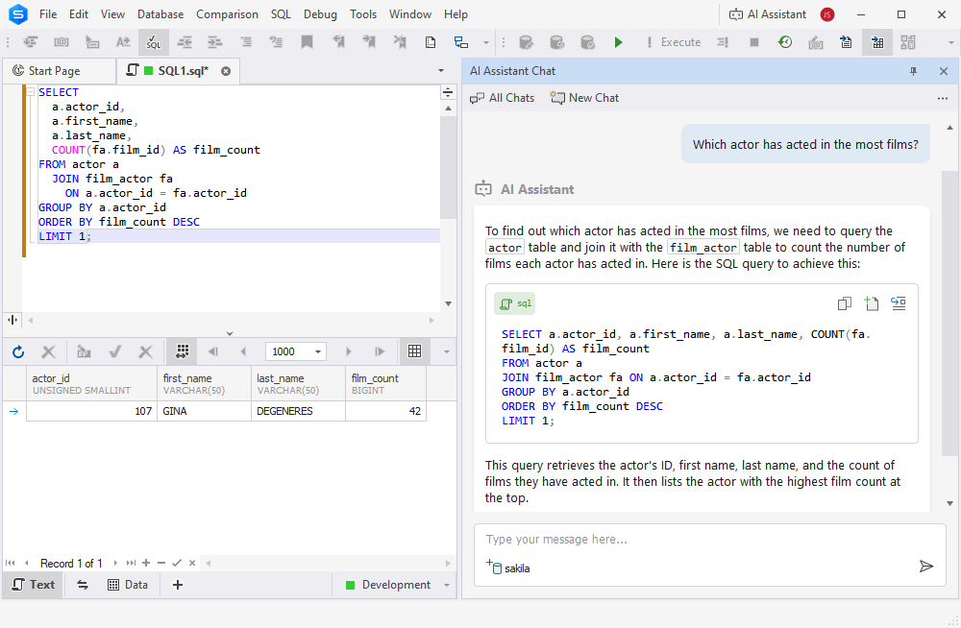Send the chat message with the arrow icon
961x628 pixels.
pyautogui.click(x=925, y=567)
